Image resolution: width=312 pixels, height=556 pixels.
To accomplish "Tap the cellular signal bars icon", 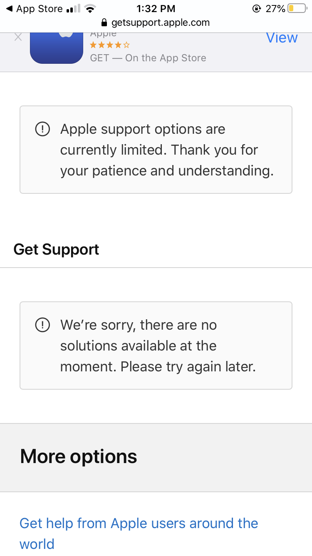I will [x=73, y=9].
